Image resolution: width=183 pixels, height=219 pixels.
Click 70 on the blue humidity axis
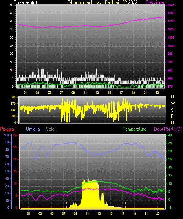7,157
